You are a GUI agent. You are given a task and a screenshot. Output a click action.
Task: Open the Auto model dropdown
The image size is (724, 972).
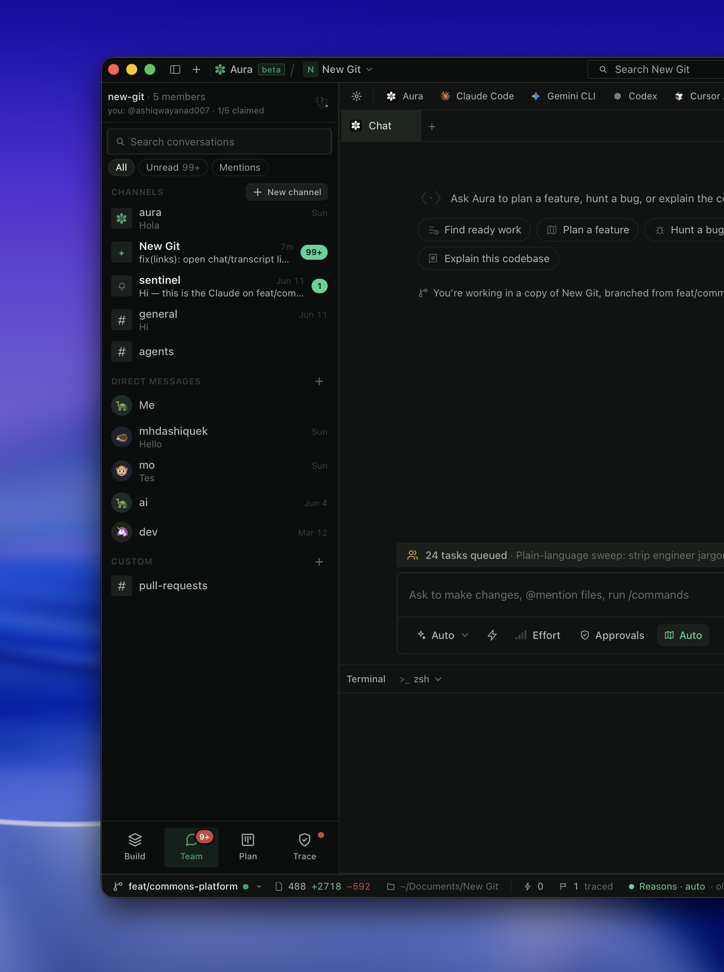click(442, 636)
